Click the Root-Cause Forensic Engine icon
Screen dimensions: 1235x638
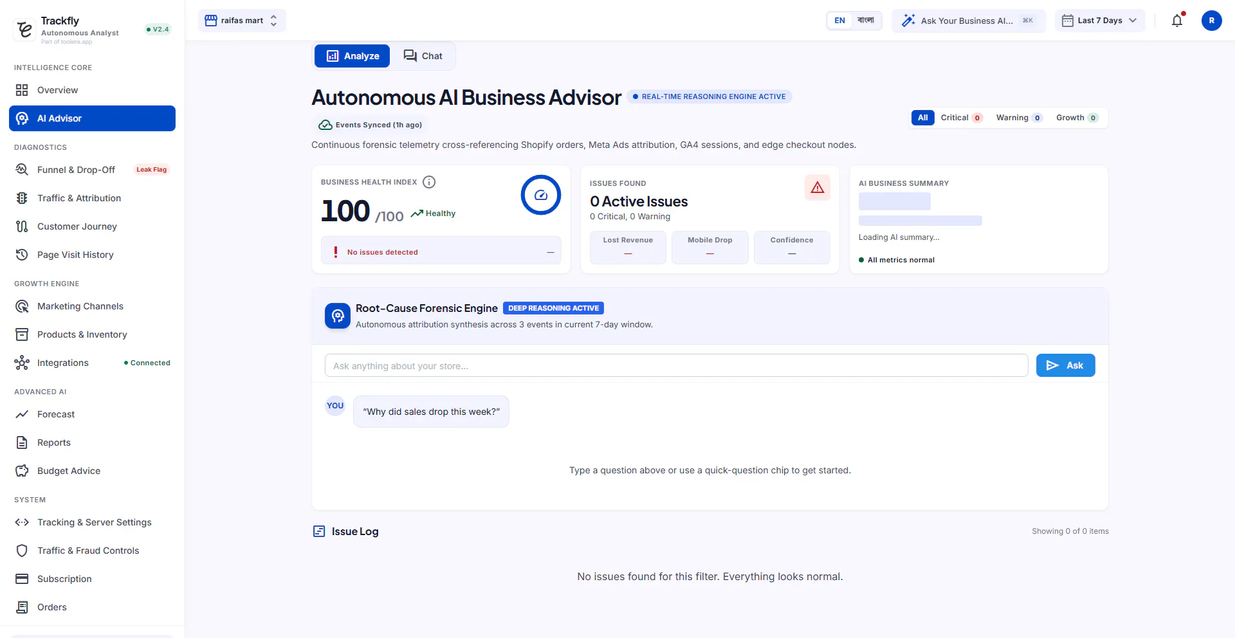tap(338, 316)
